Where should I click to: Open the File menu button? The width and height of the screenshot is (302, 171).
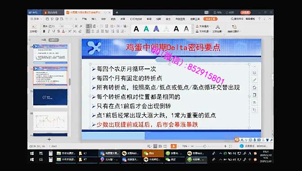(x=35, y=19)
